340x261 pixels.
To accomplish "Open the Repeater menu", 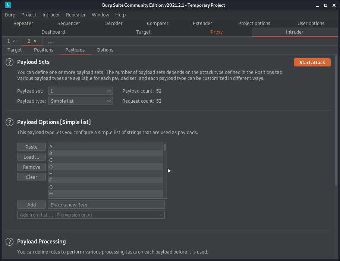I will 76,15.
